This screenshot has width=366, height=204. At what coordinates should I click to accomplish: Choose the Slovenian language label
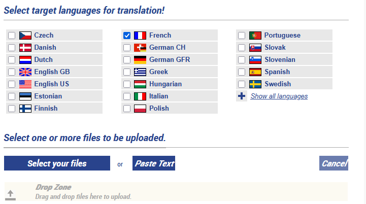280,60
